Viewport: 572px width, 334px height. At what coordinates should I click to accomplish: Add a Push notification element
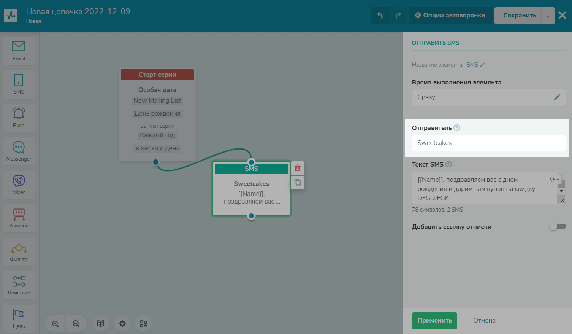click(19, 118)
